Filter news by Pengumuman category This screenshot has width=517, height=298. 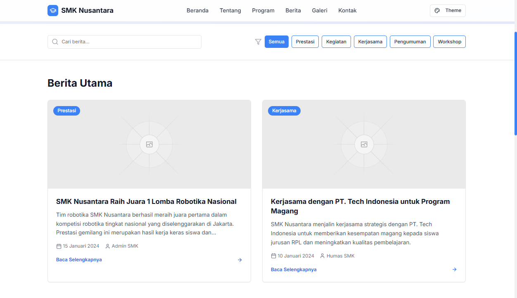pos(410,42)
